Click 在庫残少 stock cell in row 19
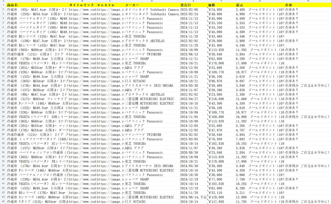Screen dimensions: 331x204 tap(308, 85)
